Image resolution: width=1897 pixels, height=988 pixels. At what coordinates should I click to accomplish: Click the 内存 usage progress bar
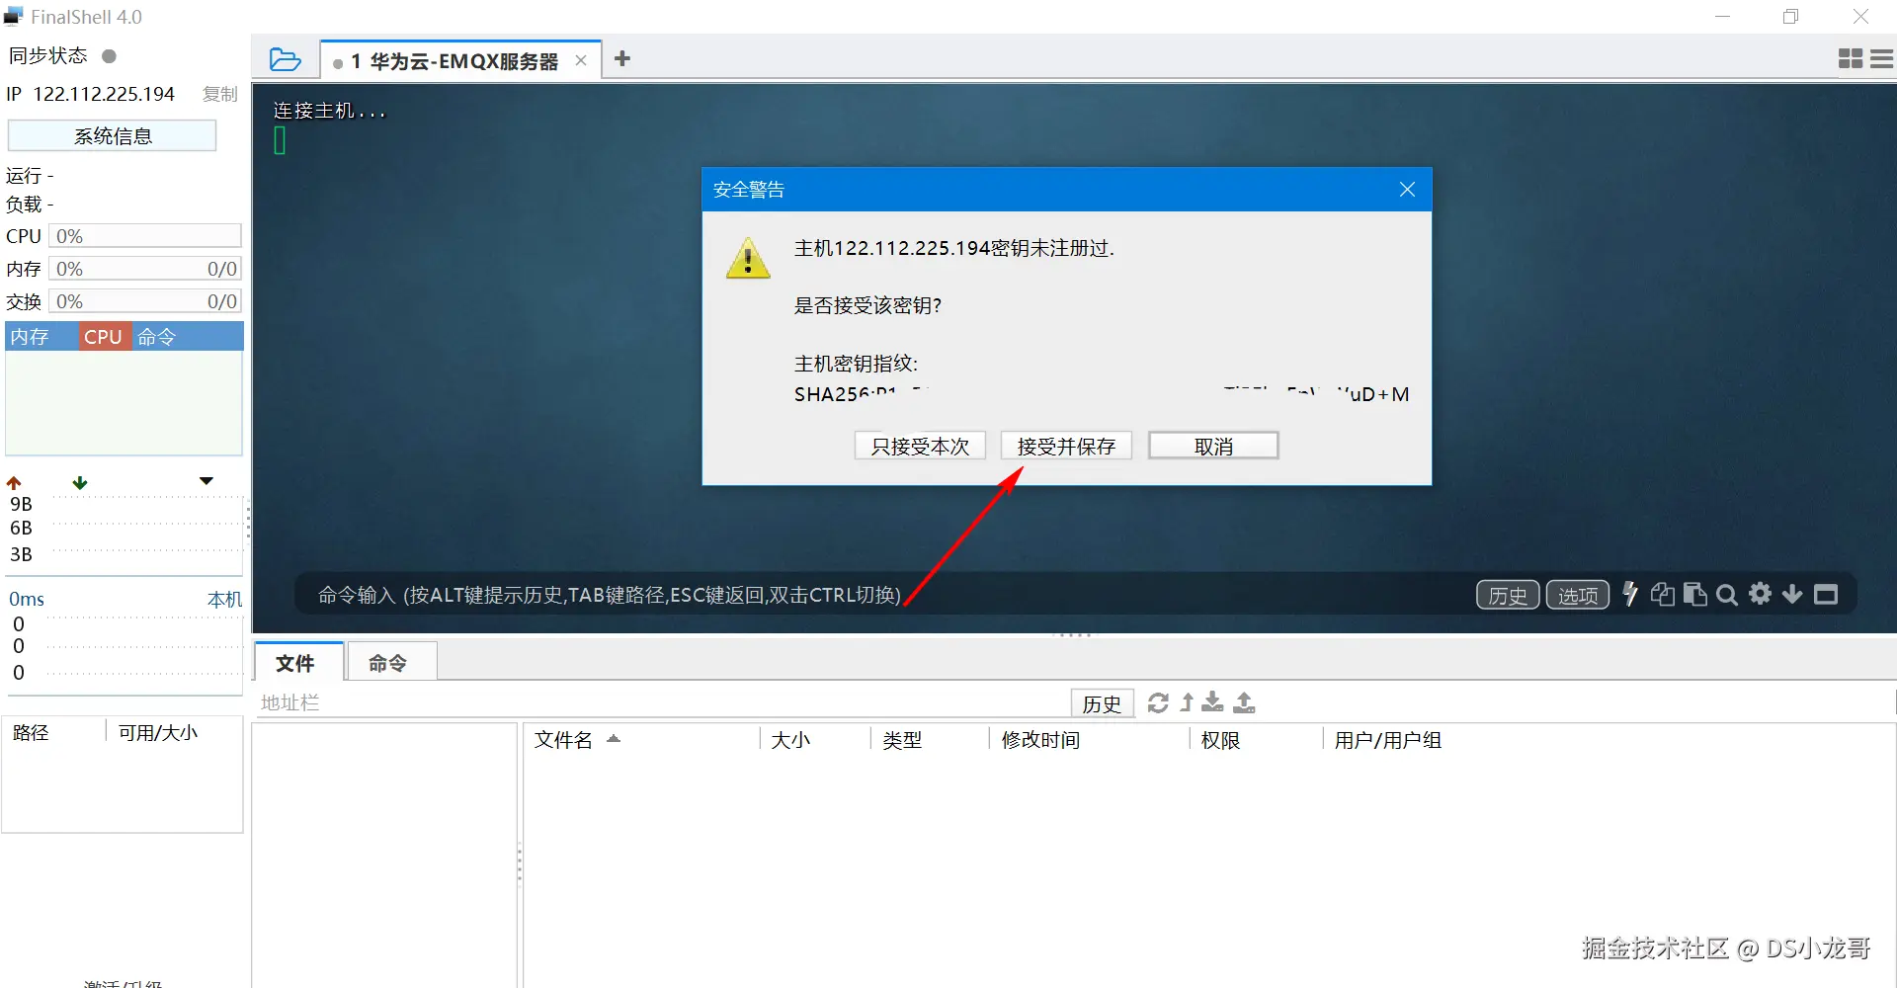coord(145,269)
